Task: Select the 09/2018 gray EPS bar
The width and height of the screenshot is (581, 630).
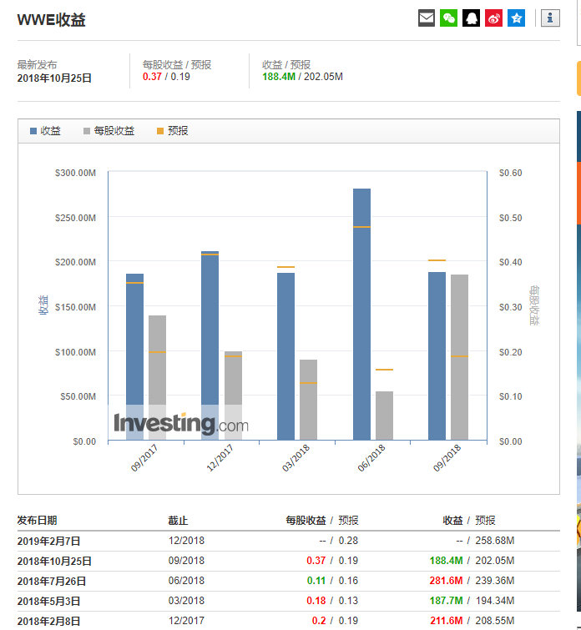Action: 460,357
